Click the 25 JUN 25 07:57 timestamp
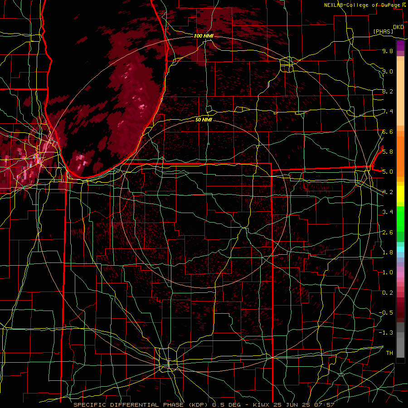The height and width of the screenshot is (408, 408). click(x=304, y=405)
